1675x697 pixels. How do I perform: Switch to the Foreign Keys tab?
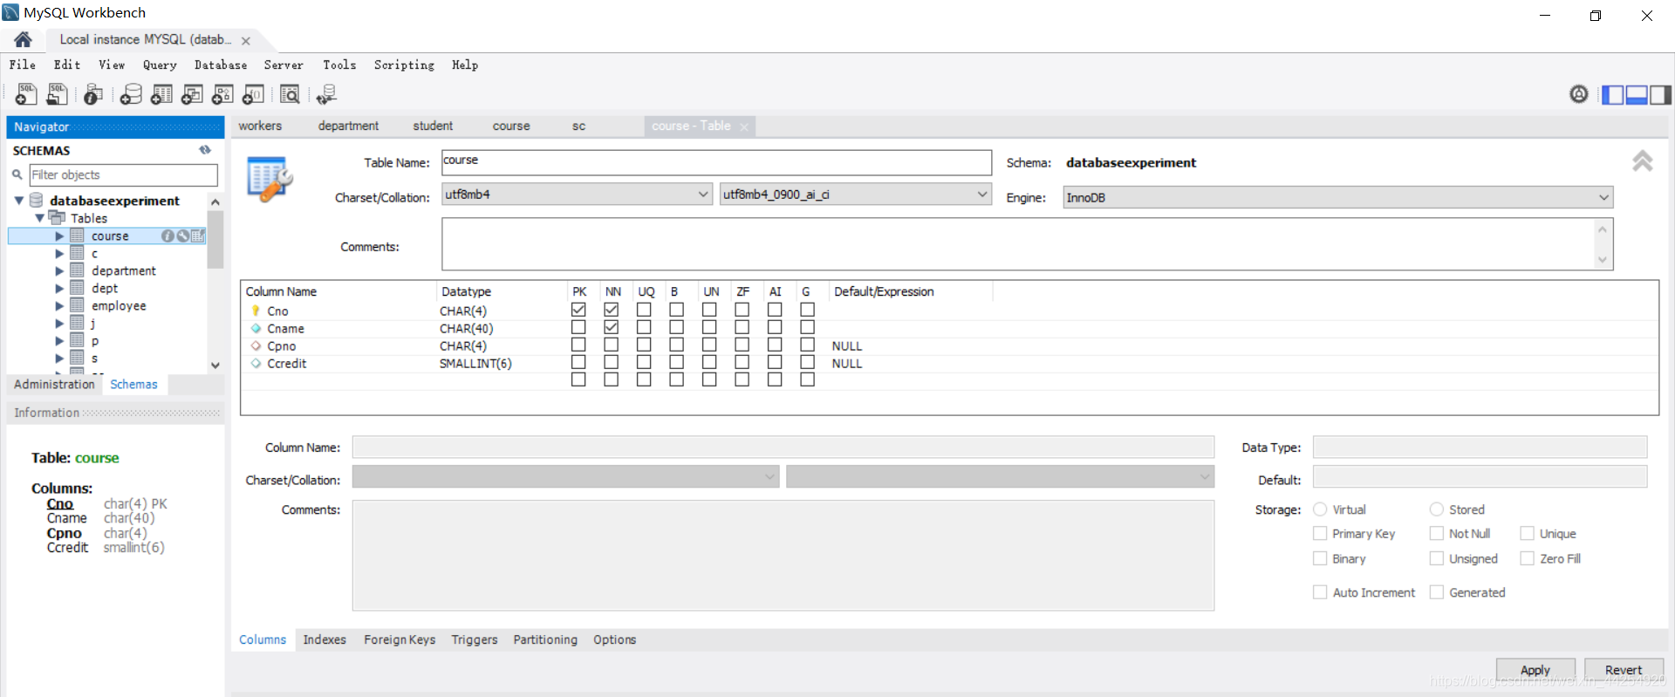point(400,639)
